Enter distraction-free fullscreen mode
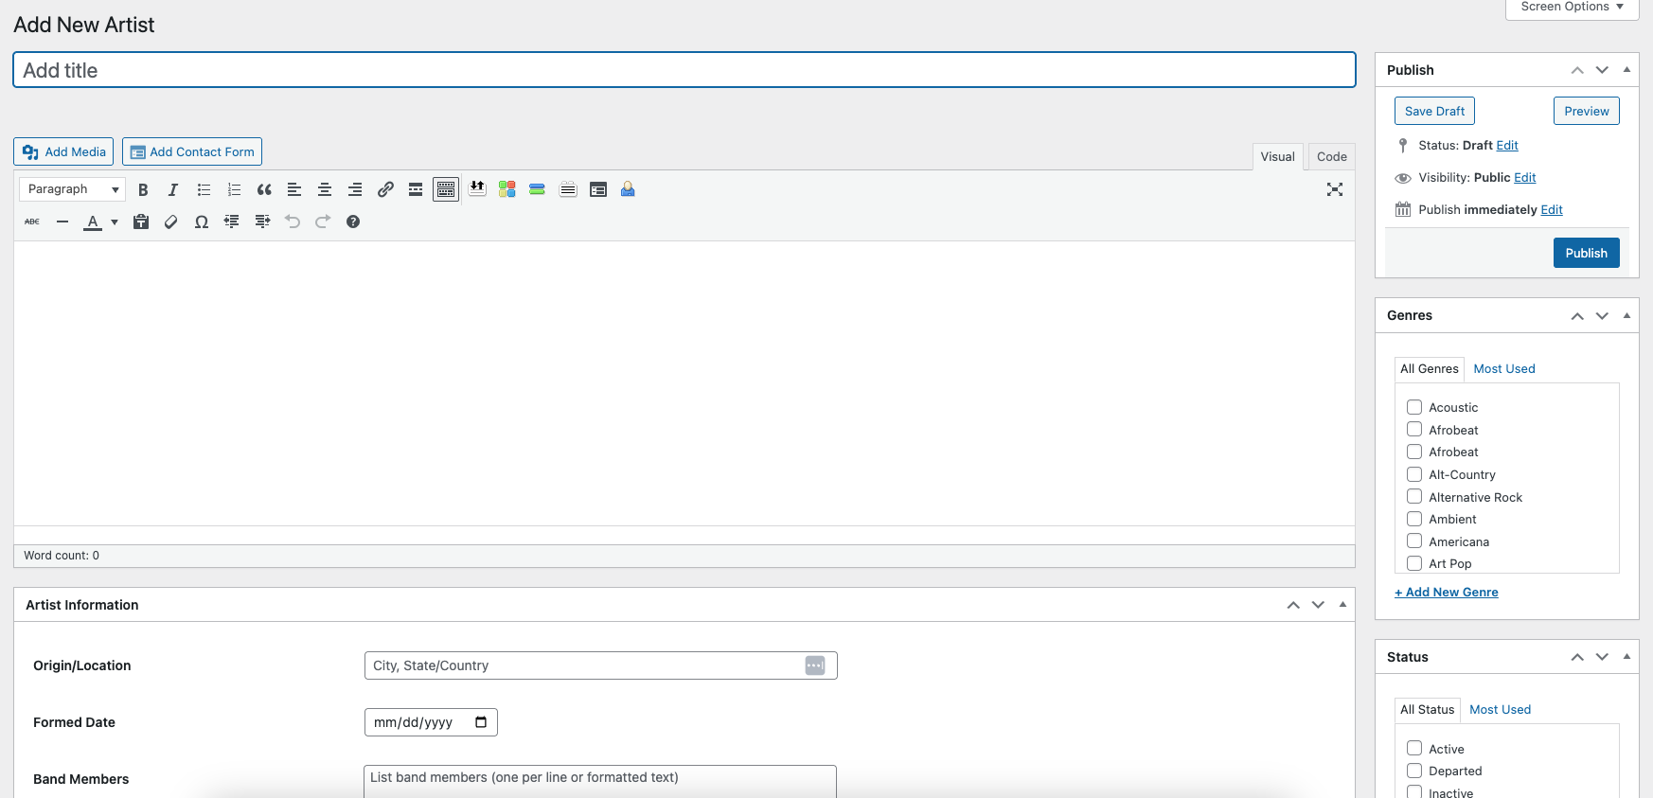Screen dimensions: 1653x798 coord(1335,189)
